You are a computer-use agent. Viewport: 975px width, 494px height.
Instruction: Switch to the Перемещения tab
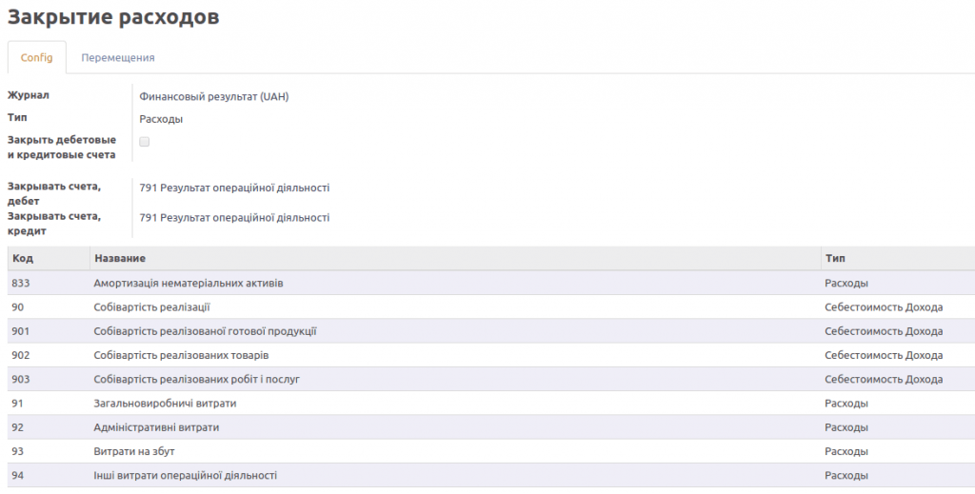point(117,58)
